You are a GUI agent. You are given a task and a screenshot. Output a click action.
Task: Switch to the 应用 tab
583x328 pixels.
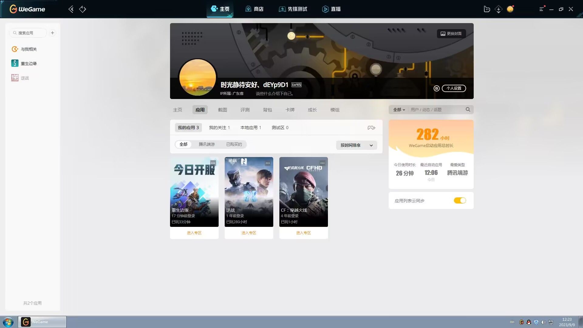click(200, 110)
